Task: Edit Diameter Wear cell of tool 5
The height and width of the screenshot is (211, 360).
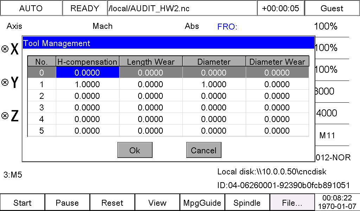Action: point(277,130)
